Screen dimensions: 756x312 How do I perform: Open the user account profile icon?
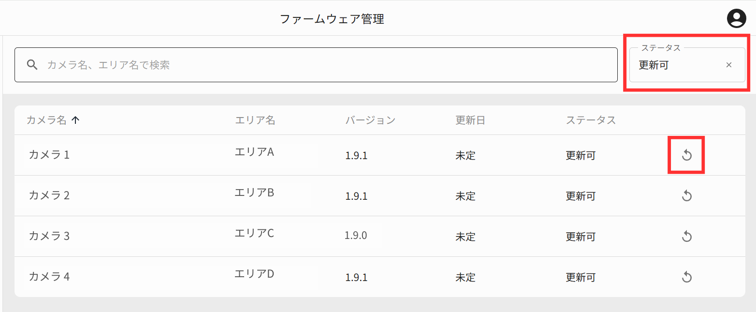[737, 18]
